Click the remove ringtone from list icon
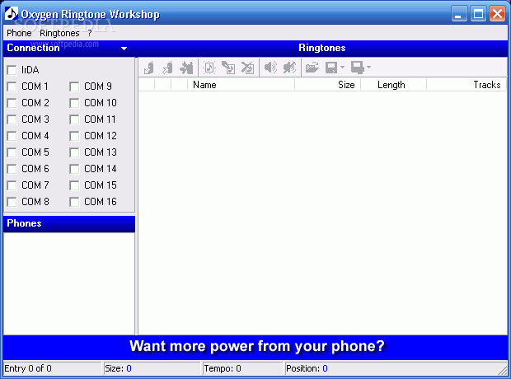 point(248,68)
